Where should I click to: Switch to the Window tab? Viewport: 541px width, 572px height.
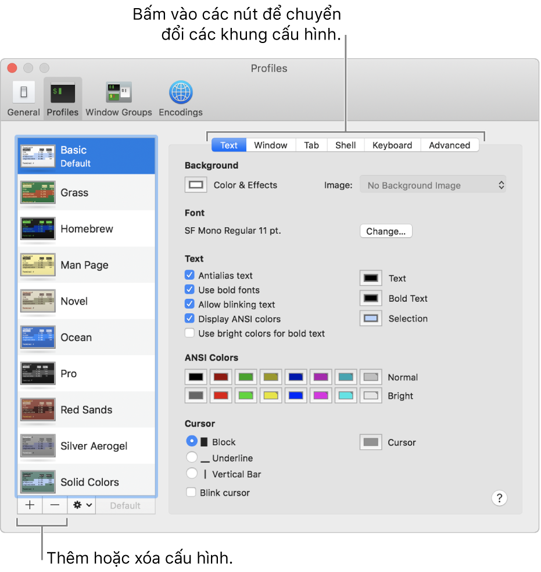click(271, 145)
